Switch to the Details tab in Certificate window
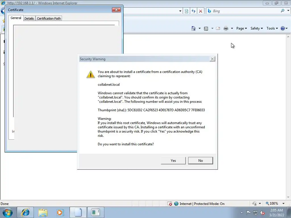Screen dimensions: 291x218 coord(29,18)
